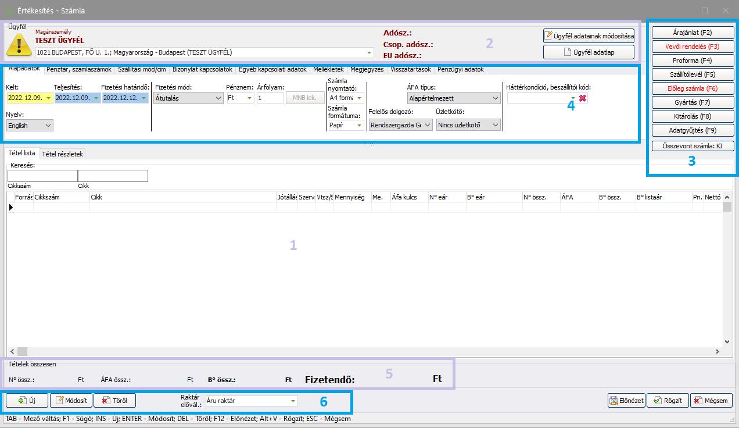Open Ügyfél adatainak módosítása
This screenshot has height=428, width=739.
pyautogui.click(x=589, y=36)
